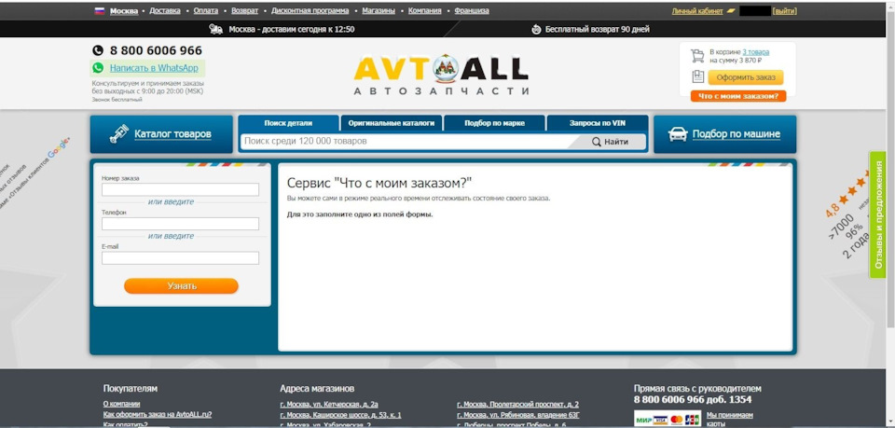Click the order form icon beside Оформить заказ
Viewport: 895px width, 428px height.
click(x=697, y=76)
